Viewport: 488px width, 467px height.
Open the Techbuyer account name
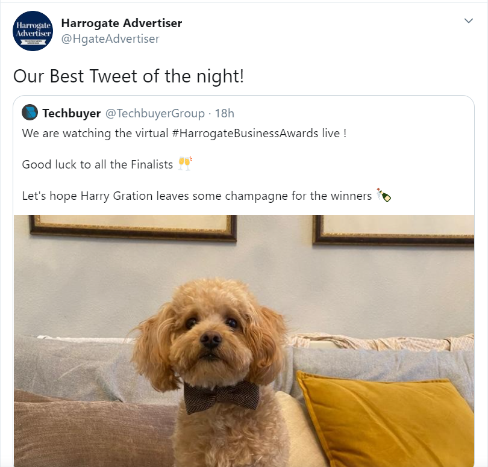click(x=72, y=113)
